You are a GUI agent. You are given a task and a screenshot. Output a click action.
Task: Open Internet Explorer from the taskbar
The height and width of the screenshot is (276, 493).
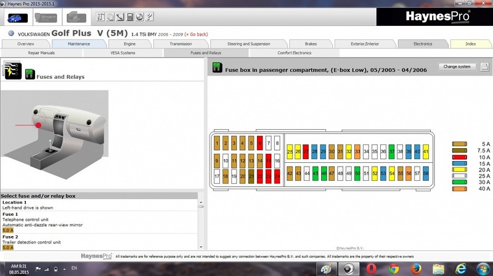click(x=460, y=269)
